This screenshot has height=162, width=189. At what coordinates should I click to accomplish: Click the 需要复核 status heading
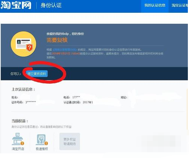[x=57, y=40]
